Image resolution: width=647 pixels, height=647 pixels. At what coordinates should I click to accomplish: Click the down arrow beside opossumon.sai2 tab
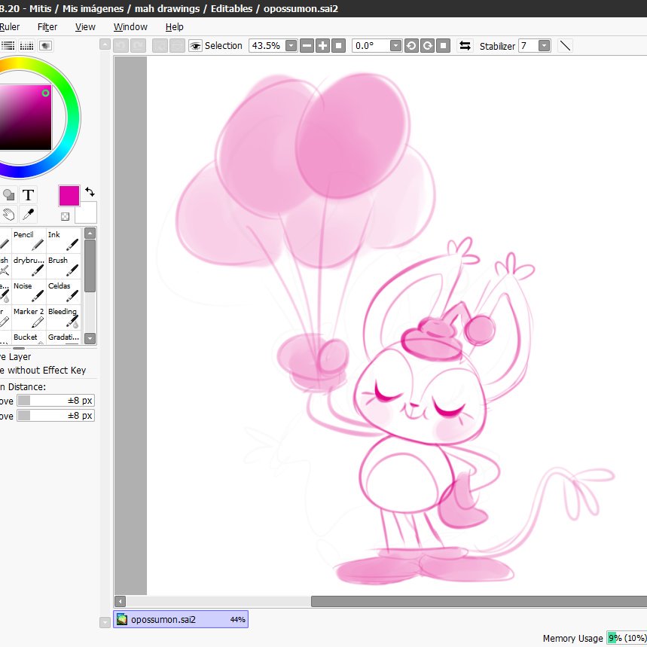pos(105,622)
